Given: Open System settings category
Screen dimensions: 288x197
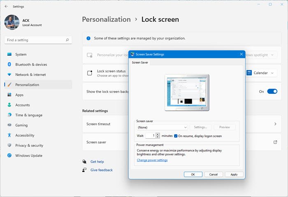Looking at the screenshot, I should coord(38,54).
